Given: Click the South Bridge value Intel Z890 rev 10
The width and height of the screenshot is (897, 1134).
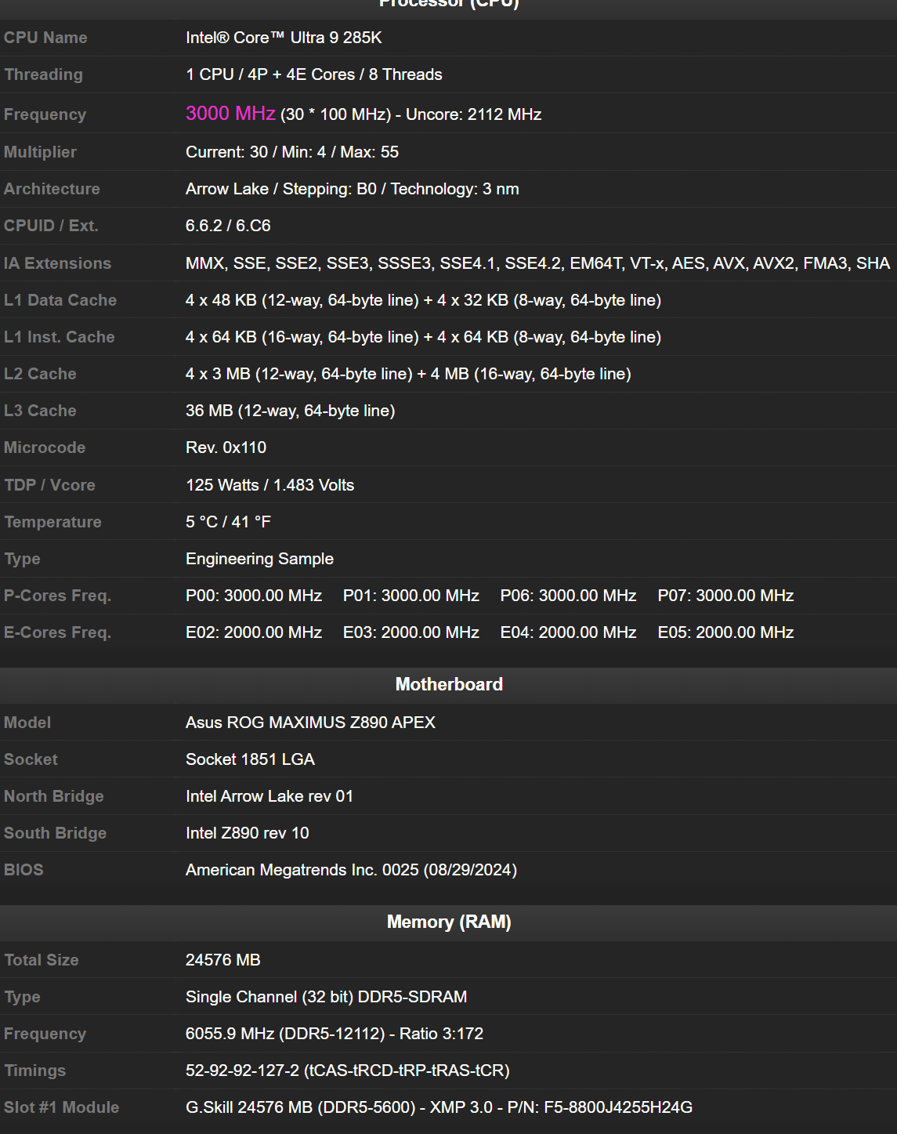Looking at the screenshot, I should click(248, 833).
